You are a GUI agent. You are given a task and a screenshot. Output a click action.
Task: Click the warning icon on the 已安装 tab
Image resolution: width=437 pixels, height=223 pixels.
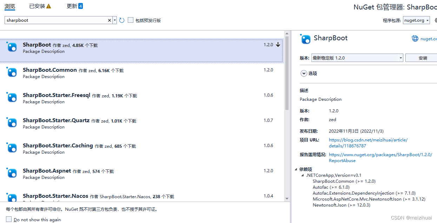coord(49,6)
